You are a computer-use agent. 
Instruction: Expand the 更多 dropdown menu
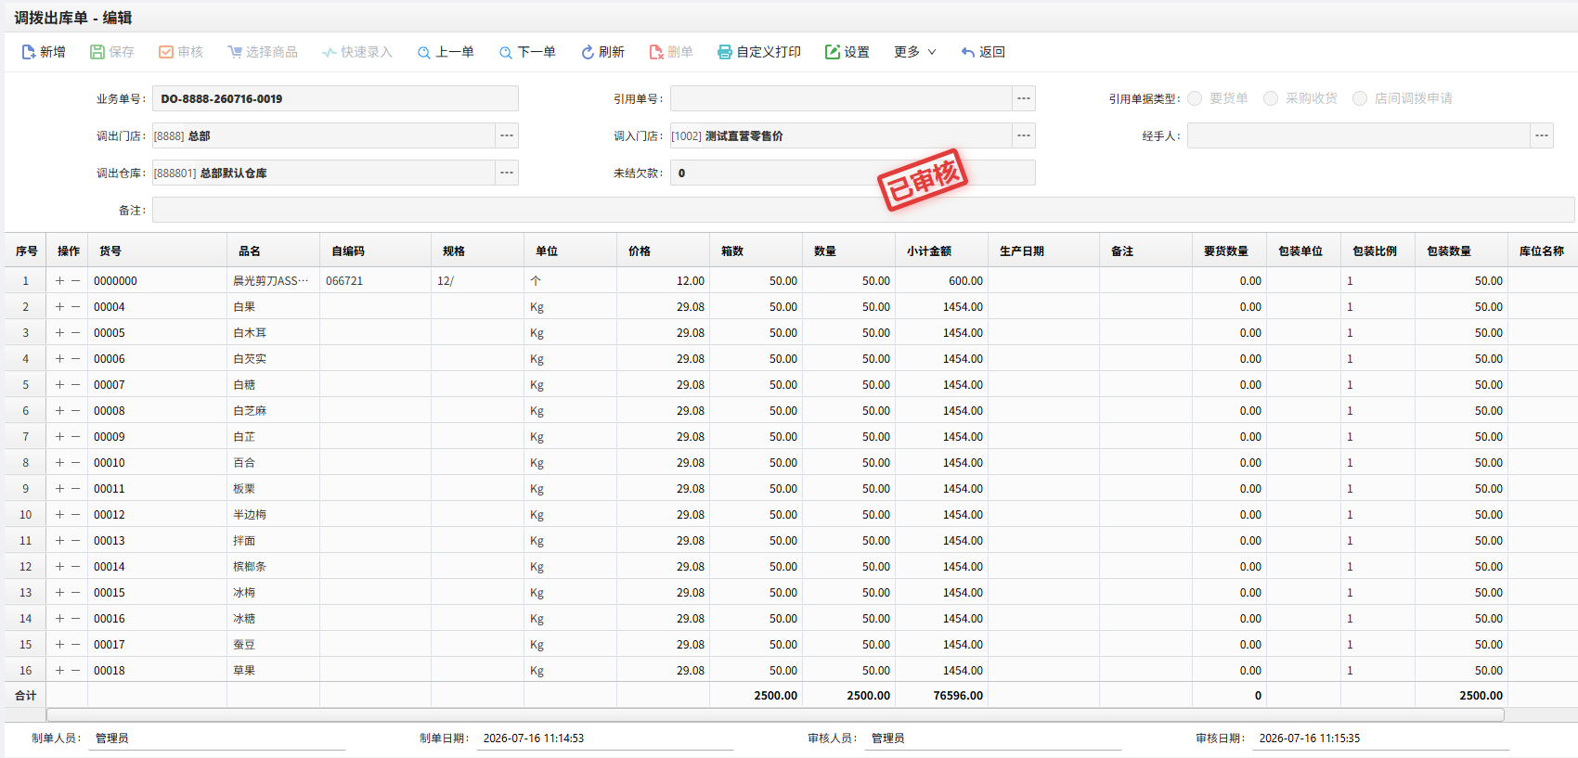point(915,52)
